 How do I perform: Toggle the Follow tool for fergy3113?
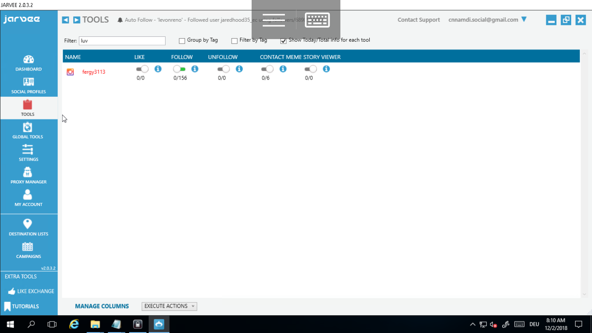tap(179, 69)
